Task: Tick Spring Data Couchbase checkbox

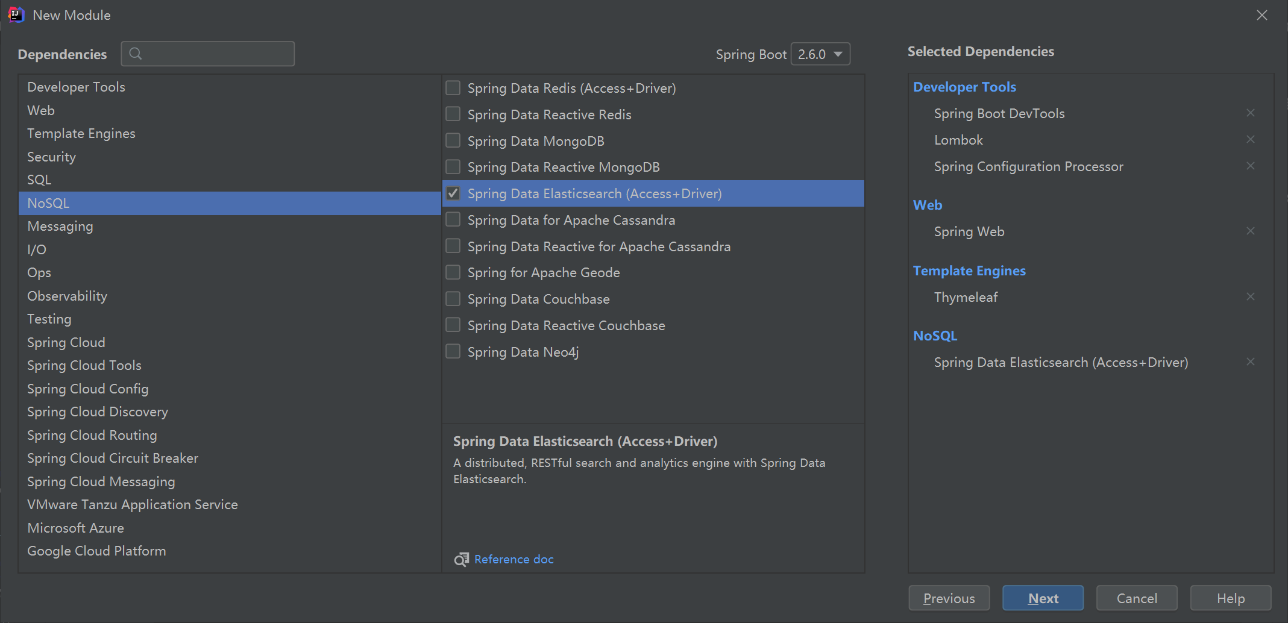Action: (x=453, y=299)
